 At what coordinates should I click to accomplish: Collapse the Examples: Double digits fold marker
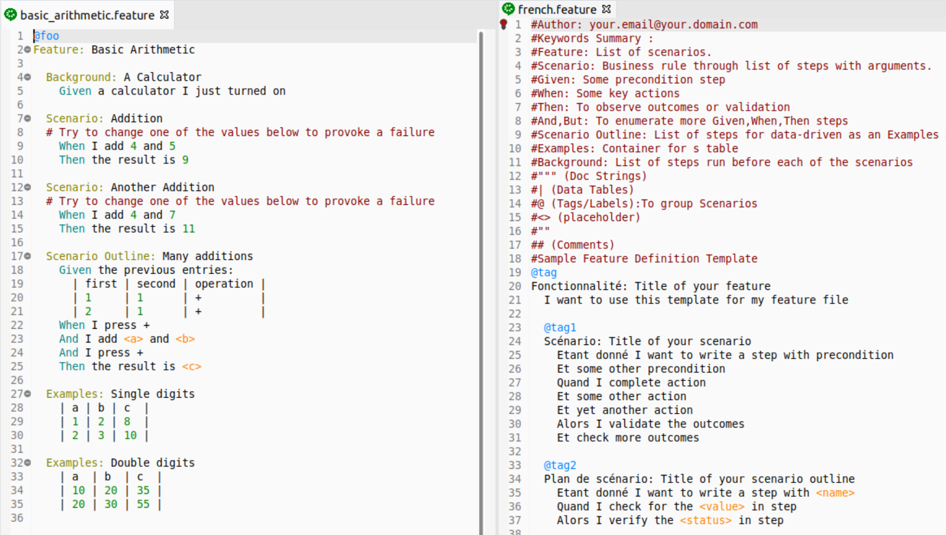point(27,462)
